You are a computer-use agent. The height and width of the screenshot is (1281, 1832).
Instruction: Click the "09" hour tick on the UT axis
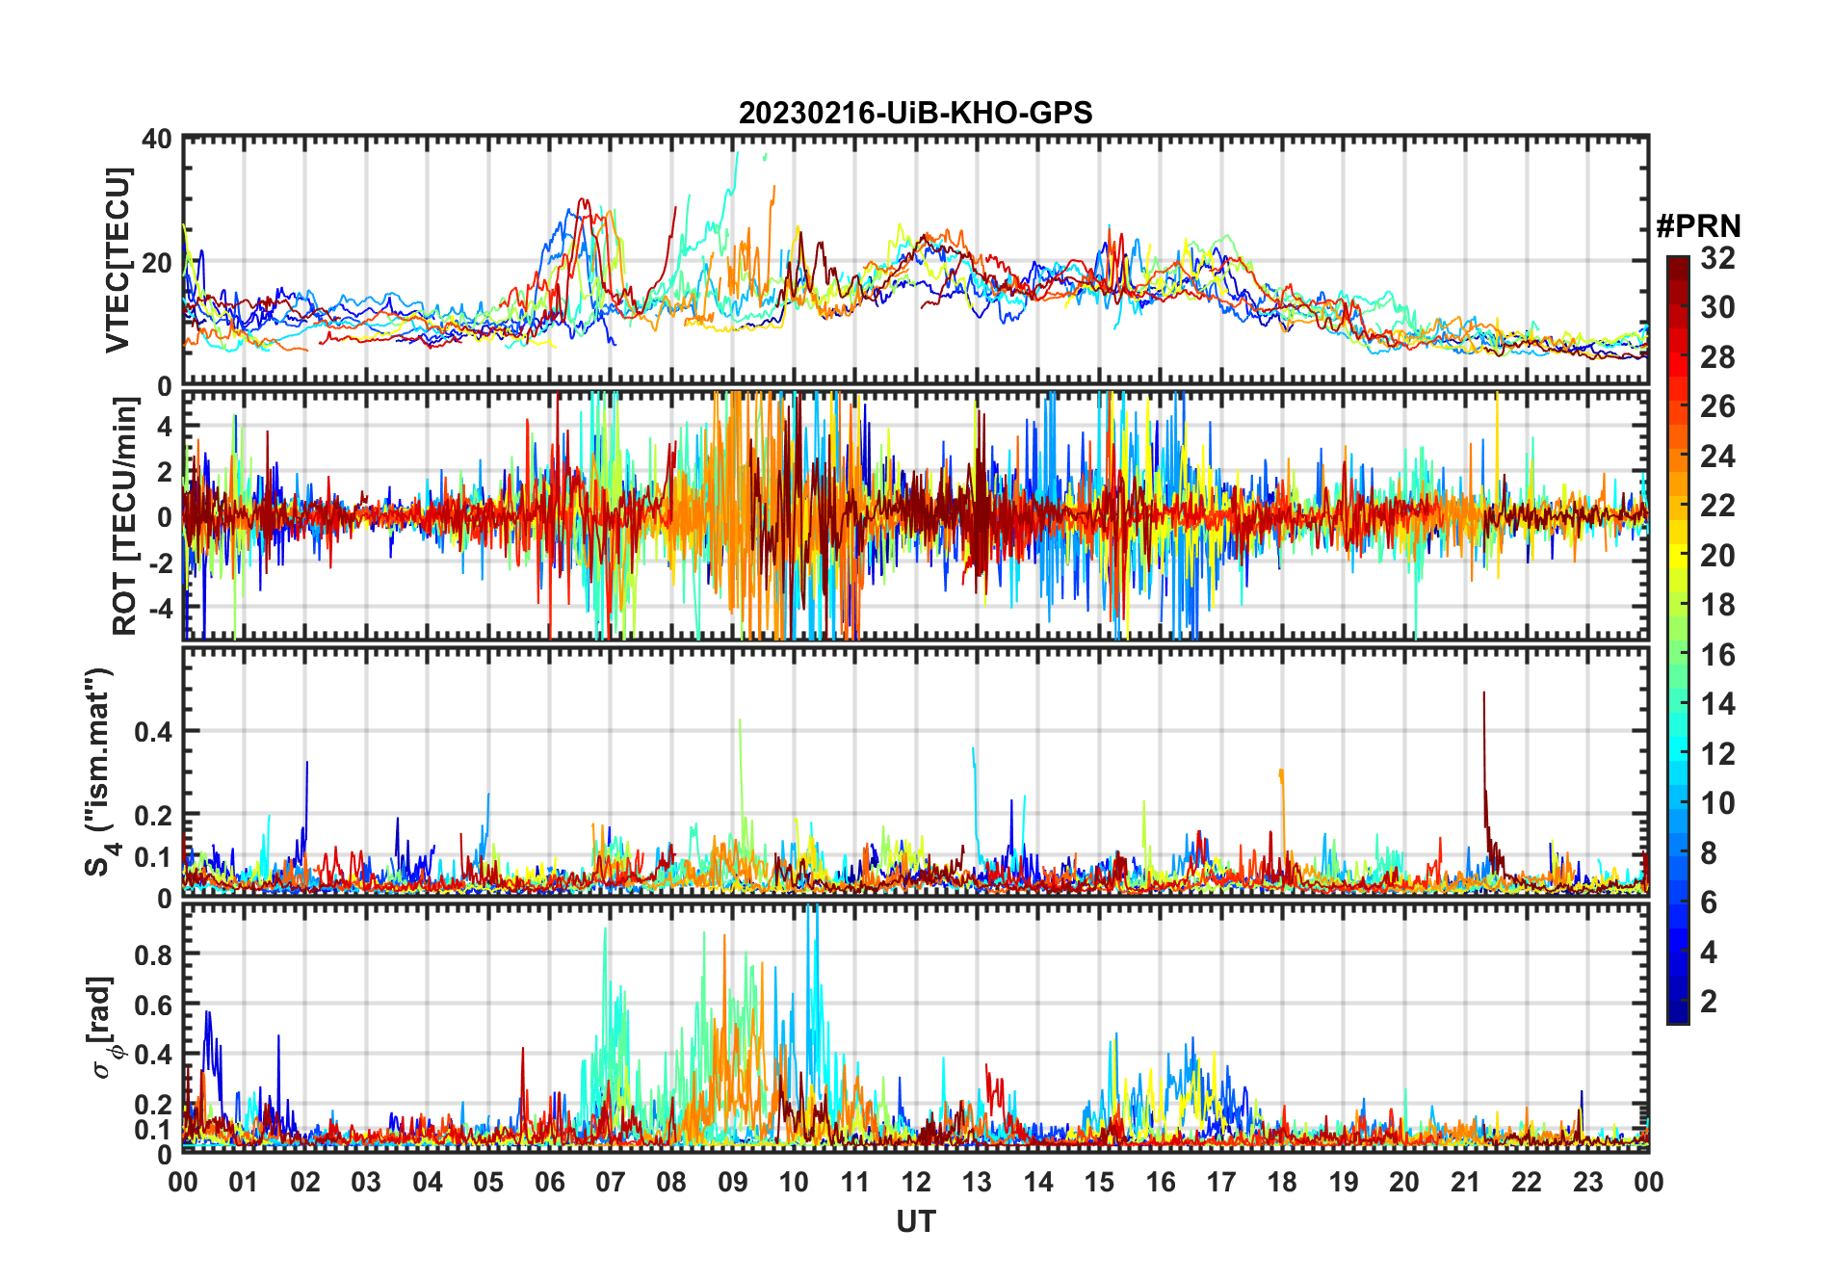[733, 1183]
